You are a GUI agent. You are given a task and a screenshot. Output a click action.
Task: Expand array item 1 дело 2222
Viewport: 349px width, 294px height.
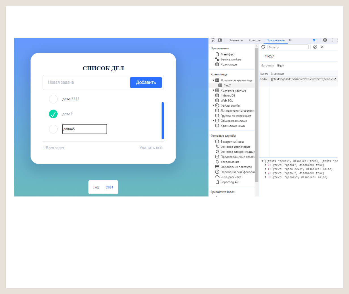(266, 169)
